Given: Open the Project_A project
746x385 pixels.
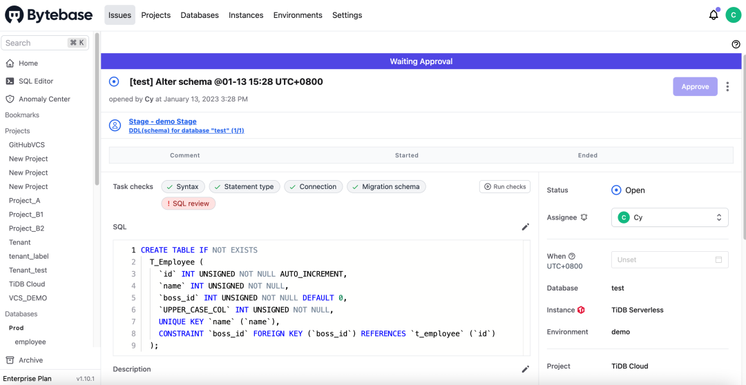Looking at the screenshot, I should (26, 201).
